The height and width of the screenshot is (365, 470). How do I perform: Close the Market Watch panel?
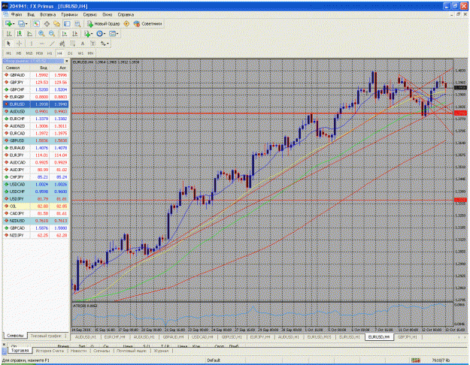coord(66,61)
